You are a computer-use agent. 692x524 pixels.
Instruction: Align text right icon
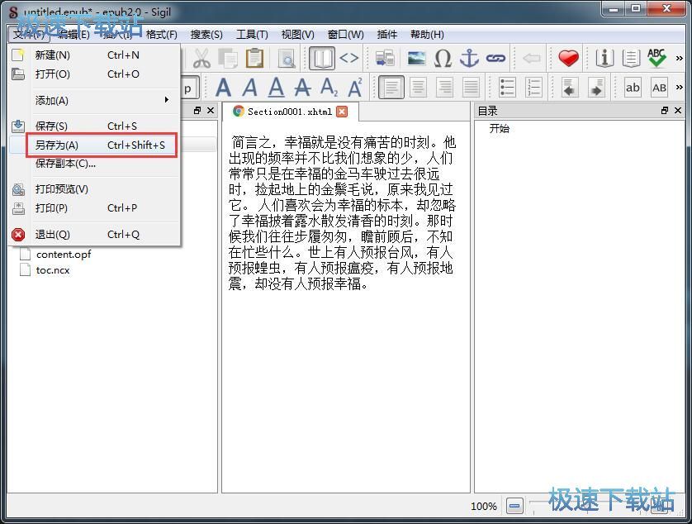coord(444,87)
